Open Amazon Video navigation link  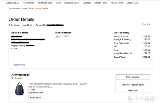pyautogui.click(x=133, y=3)
